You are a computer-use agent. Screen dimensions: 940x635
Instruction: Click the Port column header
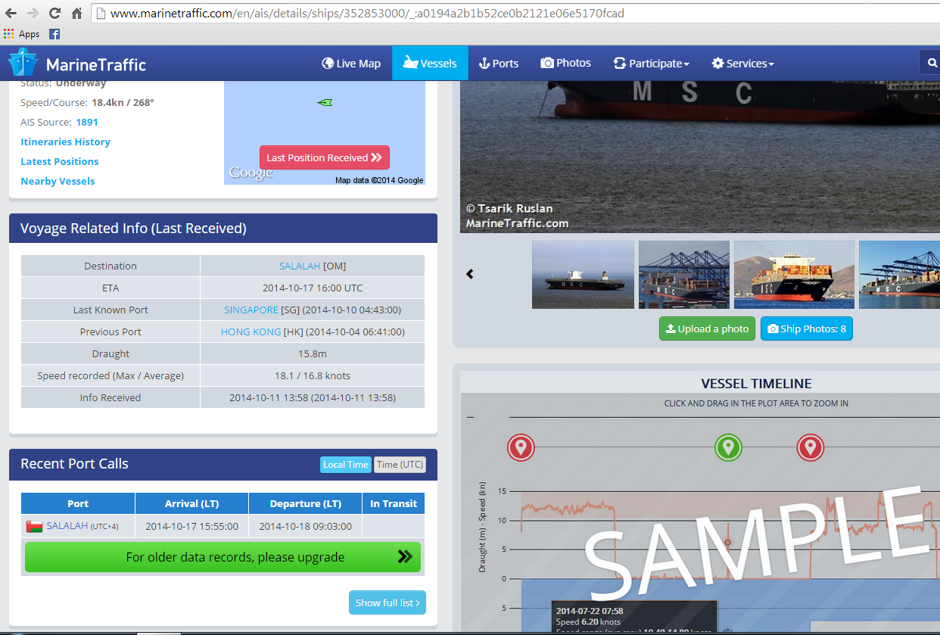pos(78,503)
